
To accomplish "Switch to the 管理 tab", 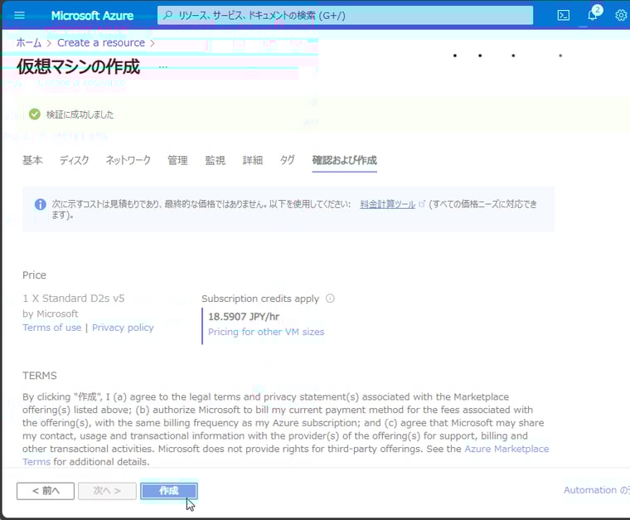I will (177, 160).
